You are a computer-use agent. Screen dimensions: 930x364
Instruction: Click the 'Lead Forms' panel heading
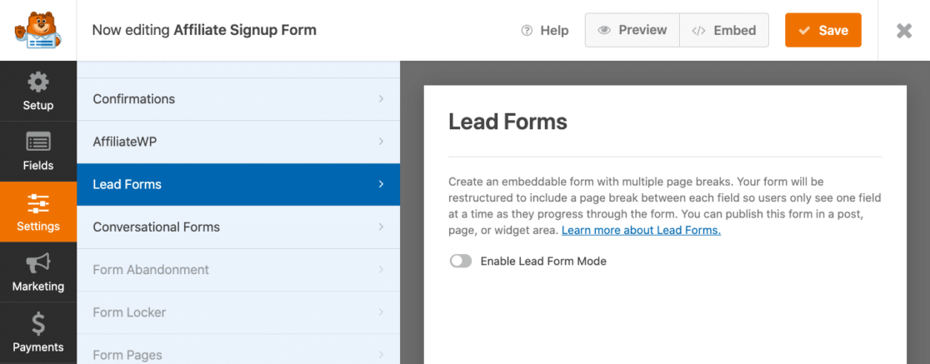507,122
